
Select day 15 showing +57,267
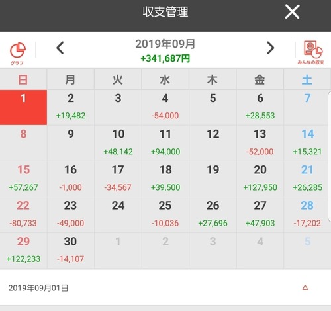[x=23, y=179]
